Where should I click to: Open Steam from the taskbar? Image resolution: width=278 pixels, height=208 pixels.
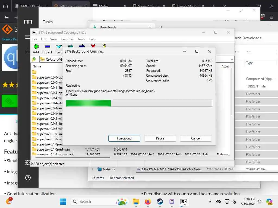coord(160,201)
